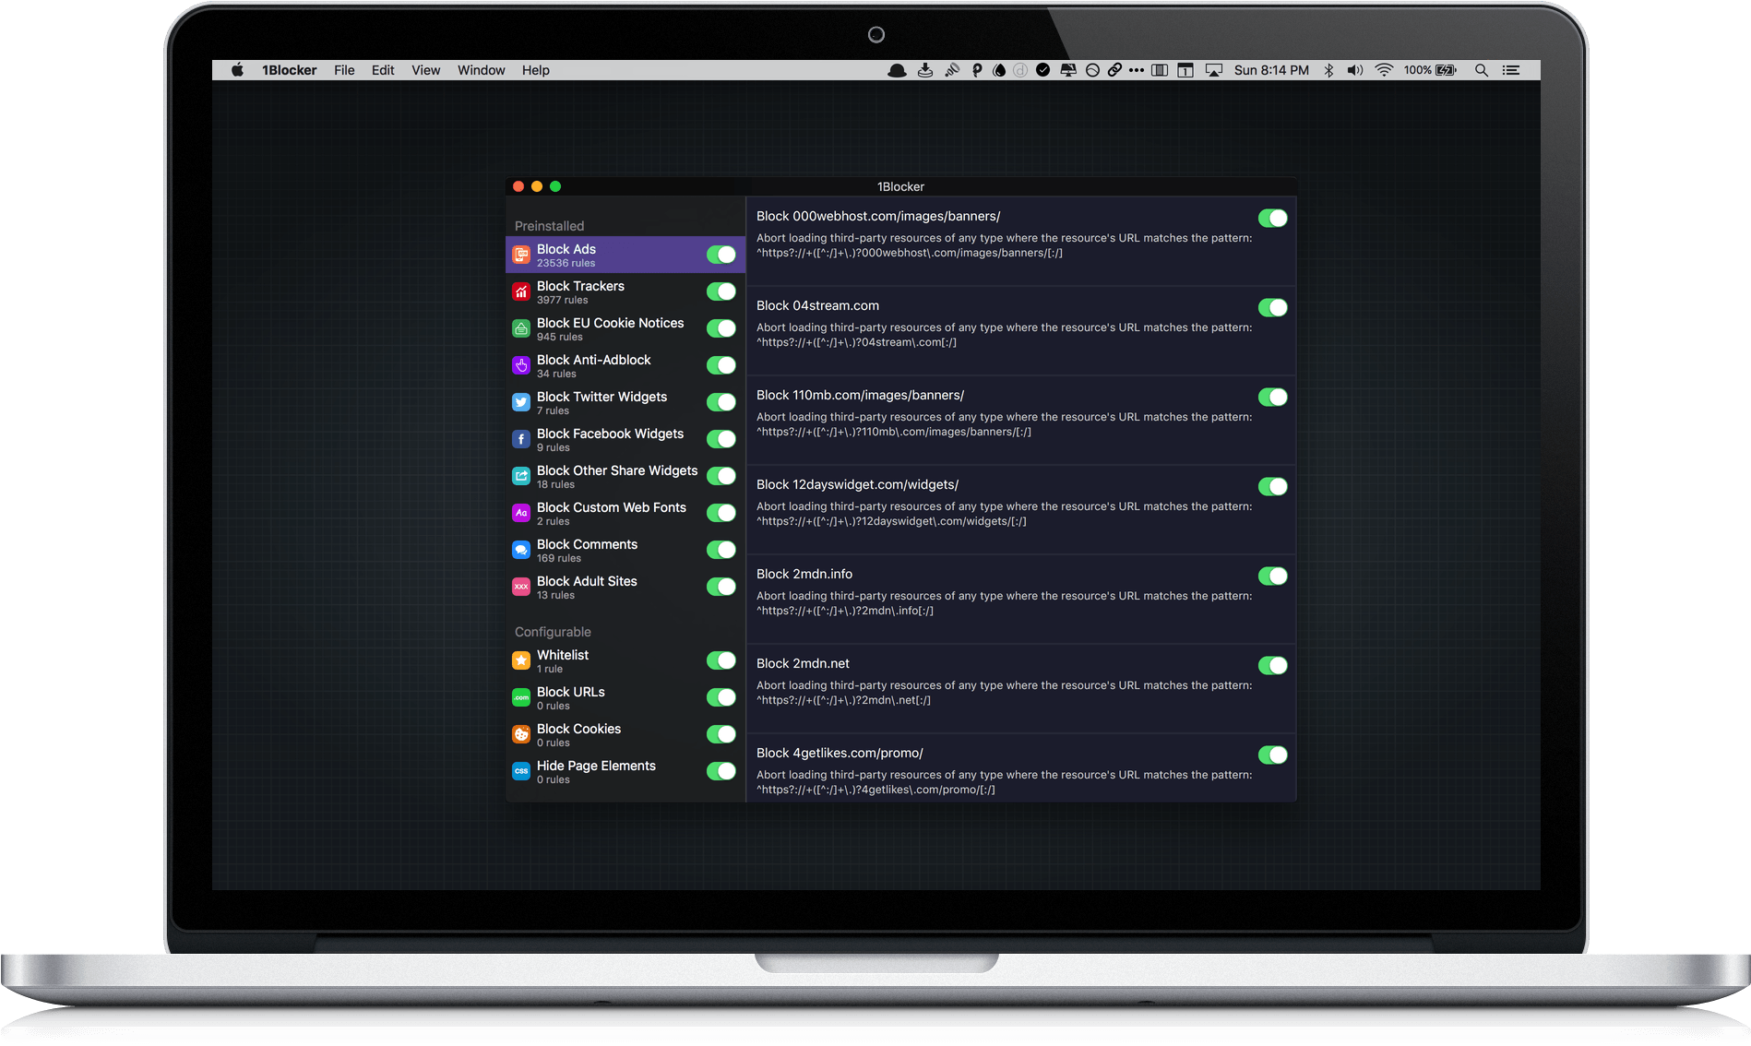
Task: Click the Block Adult Sites XXX icon
Action: (x=521, y=587)
